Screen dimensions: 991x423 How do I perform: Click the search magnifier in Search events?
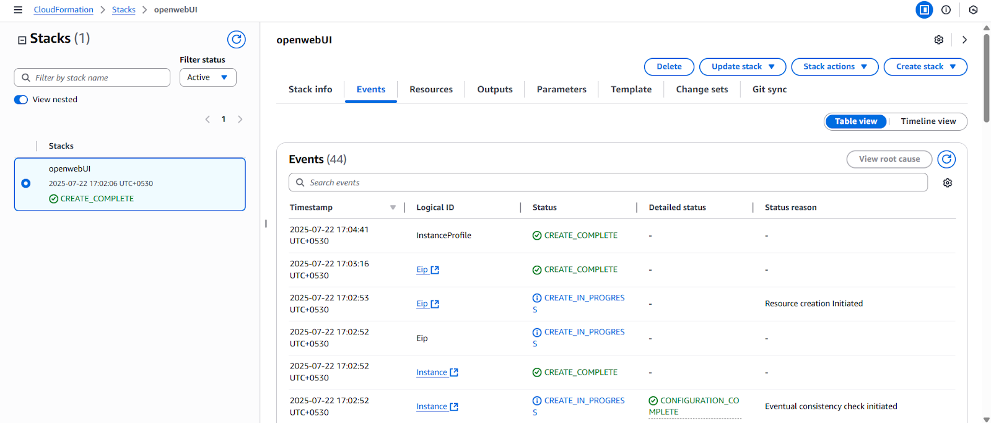(x=300, y=183)
